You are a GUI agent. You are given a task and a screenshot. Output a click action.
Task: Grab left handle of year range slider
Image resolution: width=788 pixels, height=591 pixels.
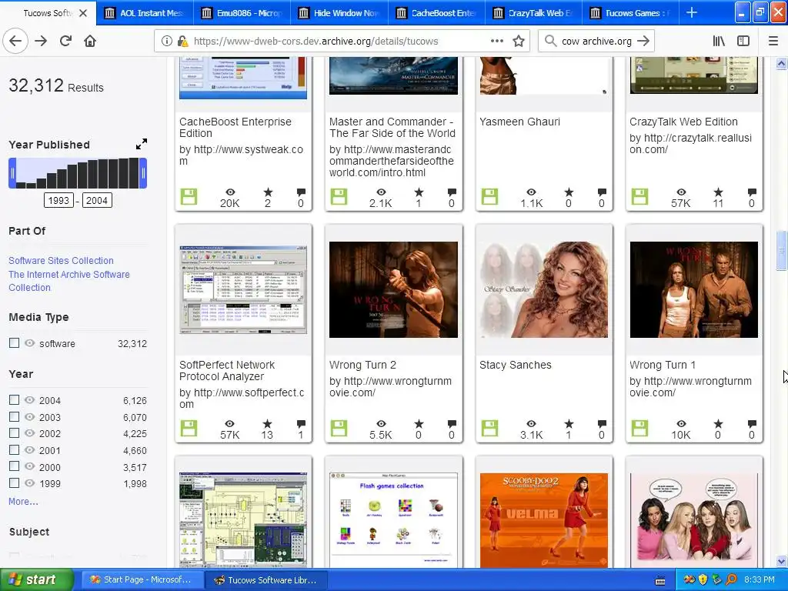click(x=12, y=173)
